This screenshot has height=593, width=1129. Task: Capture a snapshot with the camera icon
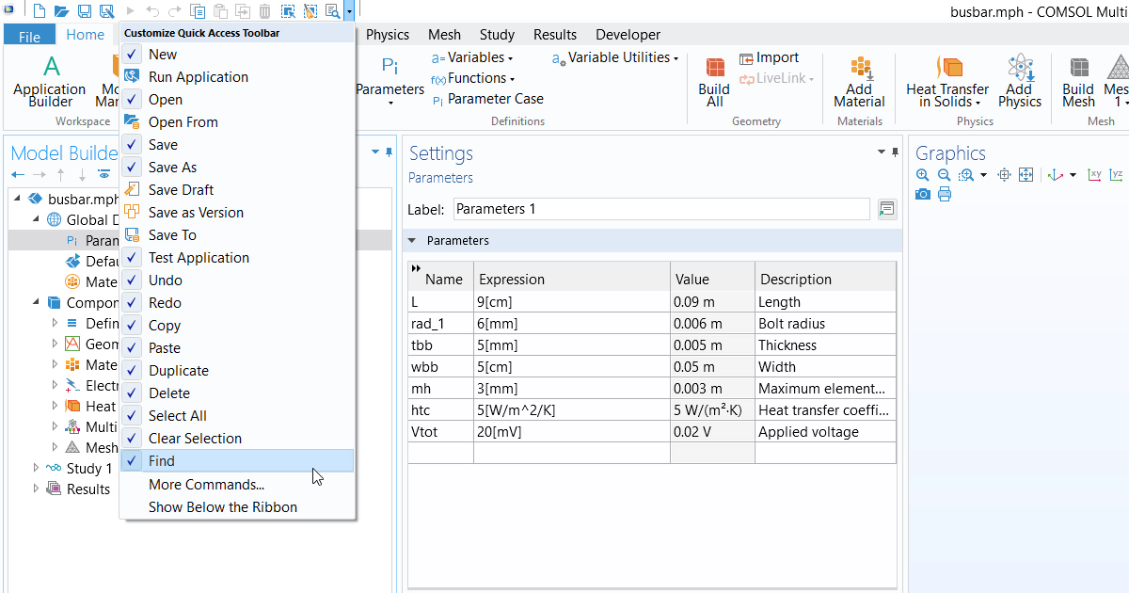[x=923, y=194]
